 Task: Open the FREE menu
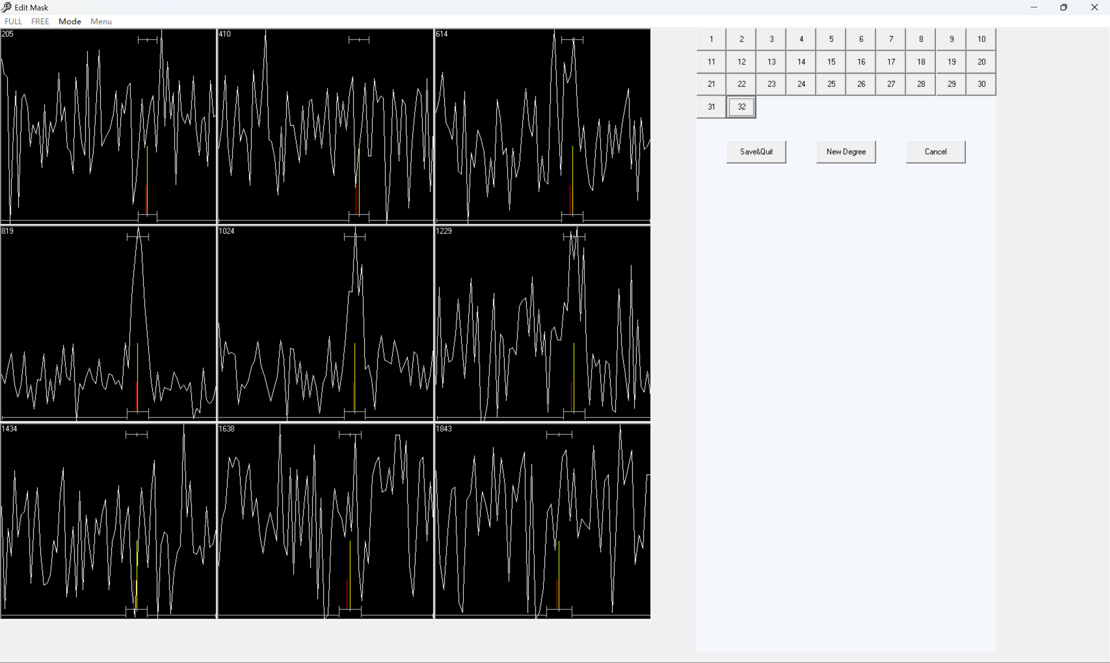[40, 21]
